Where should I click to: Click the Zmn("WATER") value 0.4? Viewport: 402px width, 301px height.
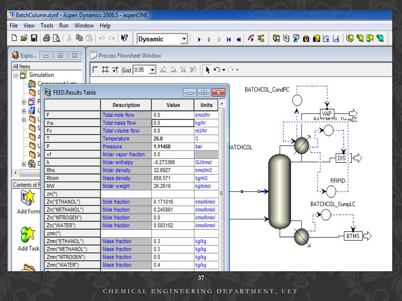173,265
